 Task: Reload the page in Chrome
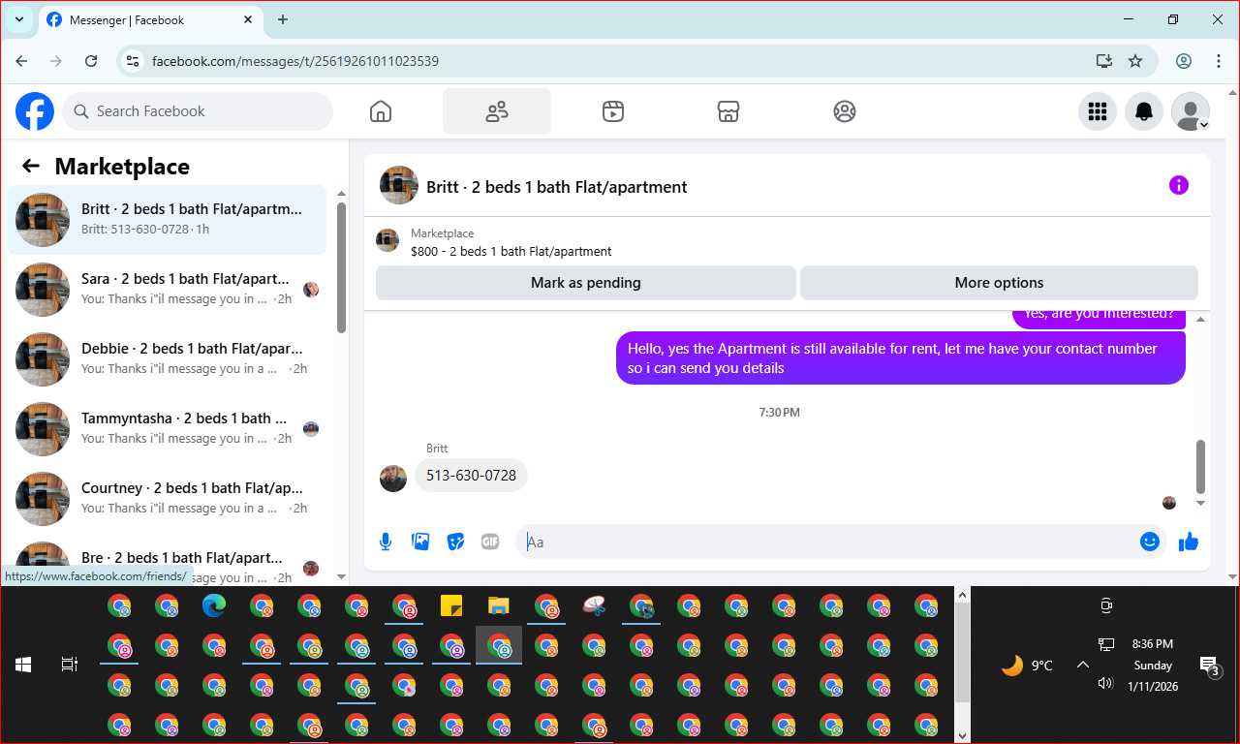pyautogui.click(x=91, y=61)
